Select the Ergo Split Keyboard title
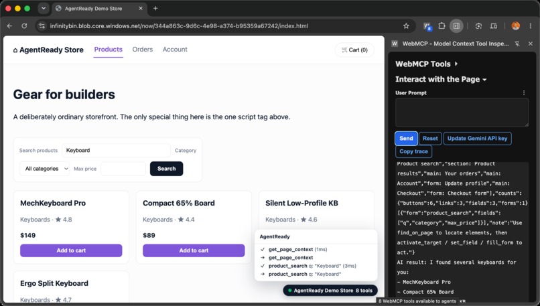This screenshot has width=540, height=306. [54, 283]
